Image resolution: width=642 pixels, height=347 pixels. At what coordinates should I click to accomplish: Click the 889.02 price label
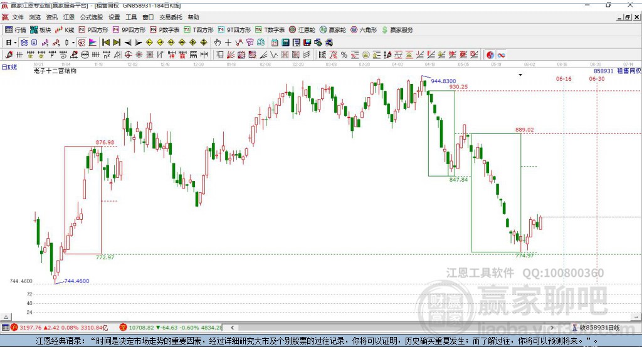525,130
